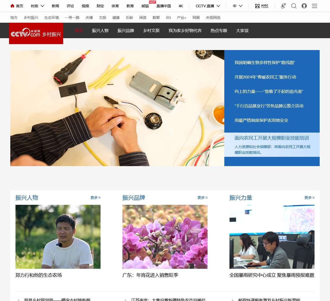The image size is (330, 301).
Task: Click 更多 link beside 振兴品牌
Action: pos(202,198)
